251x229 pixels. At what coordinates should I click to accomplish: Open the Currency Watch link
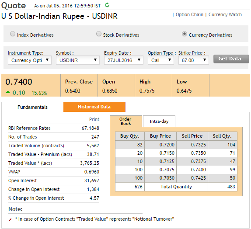pos(225,14)
